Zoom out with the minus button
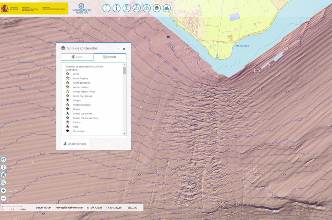332x220 pixels. click(4, 198)
